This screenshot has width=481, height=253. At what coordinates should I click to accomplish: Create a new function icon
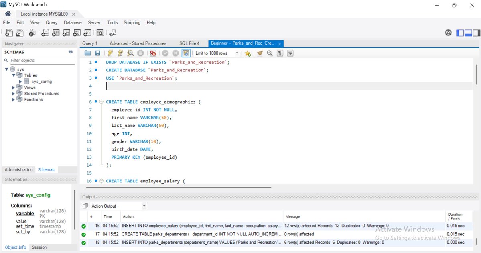(87, 33)
